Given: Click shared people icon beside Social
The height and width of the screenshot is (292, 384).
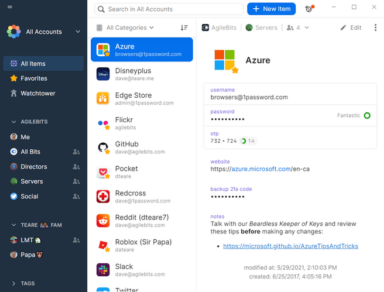Looking at the screenshot, I should pos(76,196).
